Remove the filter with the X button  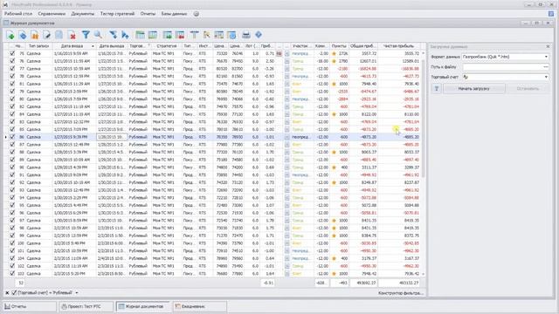[x=7, y=293]
